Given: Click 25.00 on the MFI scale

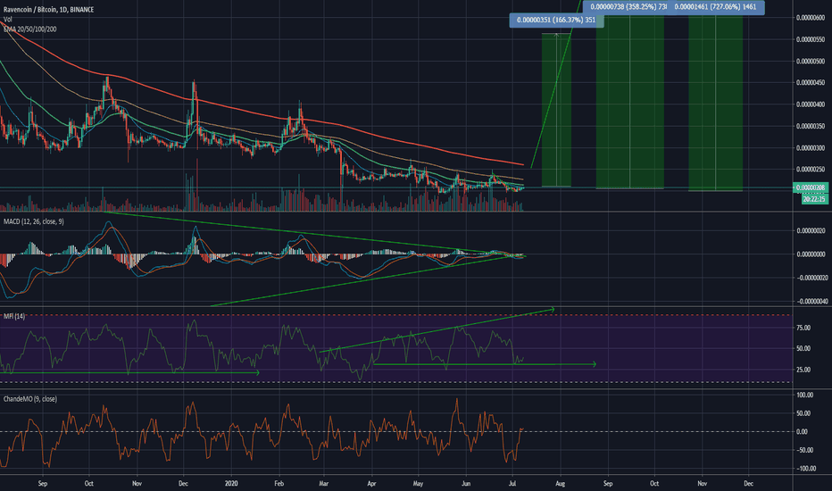Looking at the screenshot, I should coord(803,370).
